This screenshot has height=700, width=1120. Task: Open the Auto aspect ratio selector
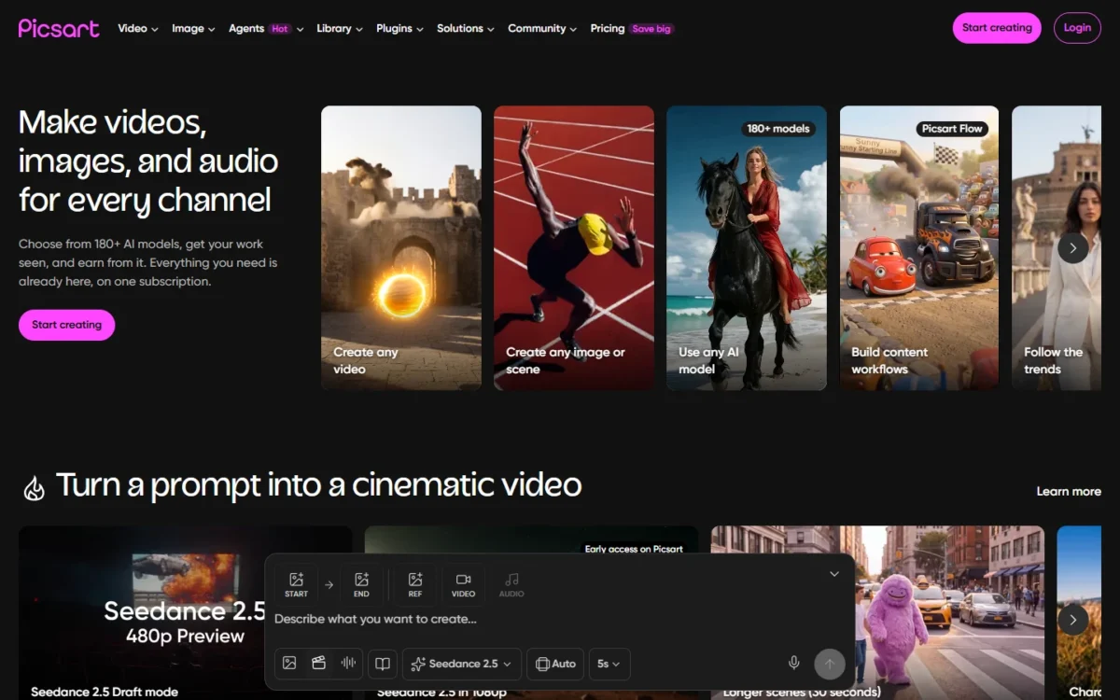point(555,664)
